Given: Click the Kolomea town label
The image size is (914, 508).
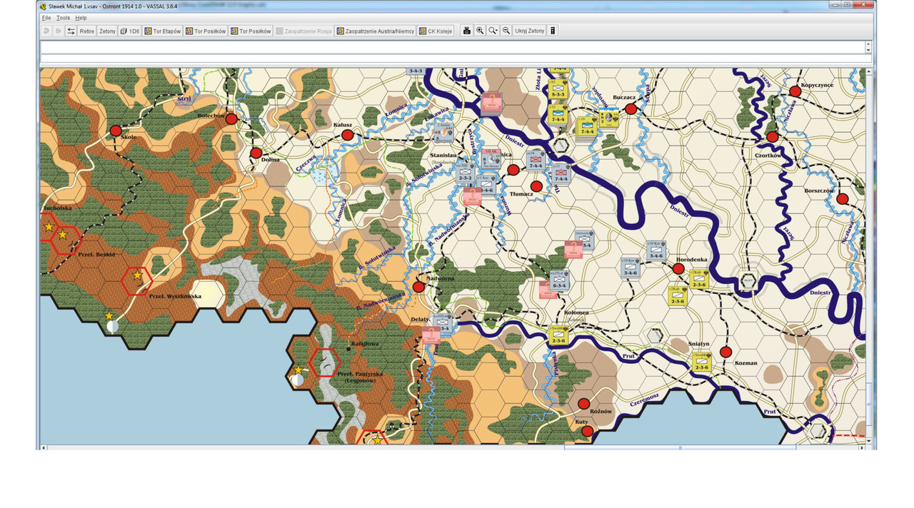Looking at the screenshot, I should [x=576, y=313].
